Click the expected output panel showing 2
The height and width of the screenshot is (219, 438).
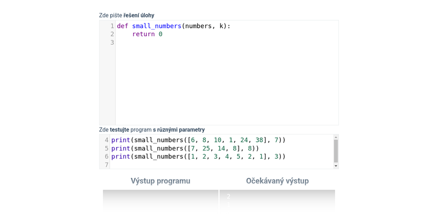(277, 200)
